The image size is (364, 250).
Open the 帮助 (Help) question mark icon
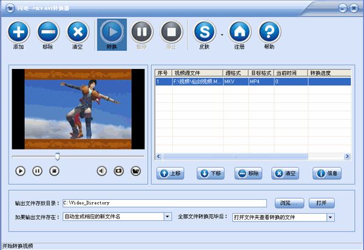pyautogui.click(x=269, y=31)
